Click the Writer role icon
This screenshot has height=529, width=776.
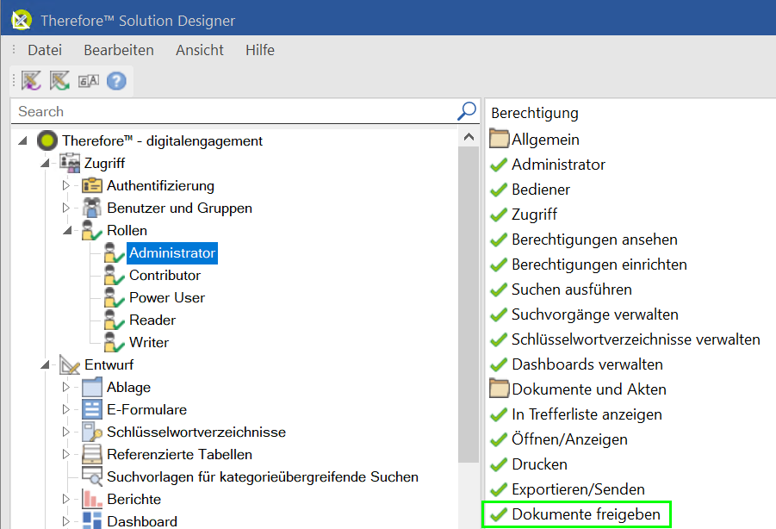[115, 342]
